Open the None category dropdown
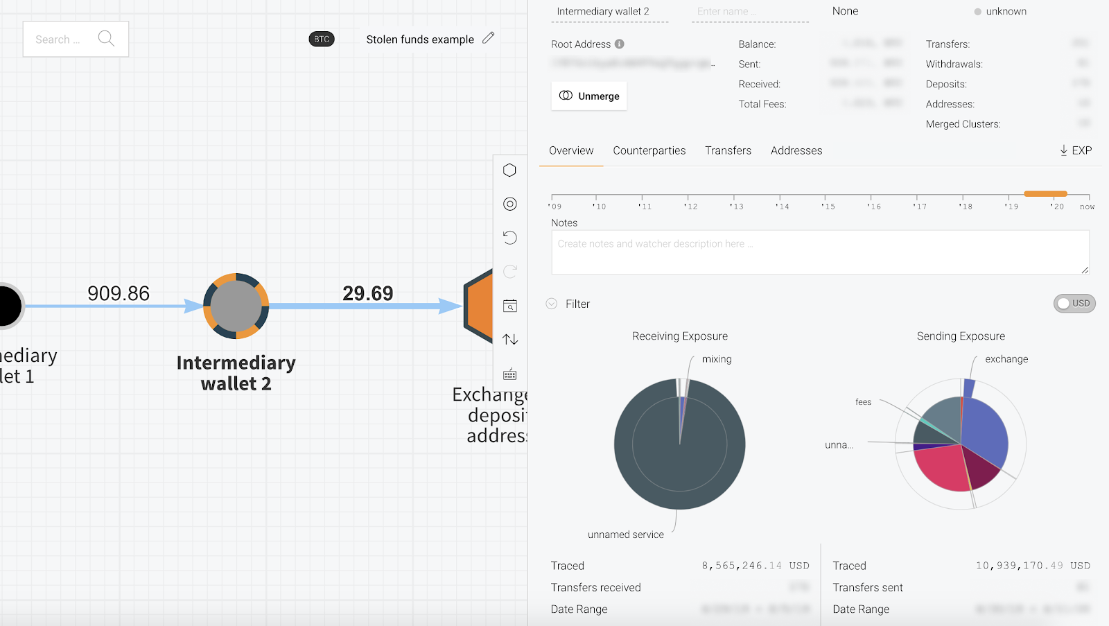Image resolution: width=1109 pixels, height=626 pixels. click(845, 11)
